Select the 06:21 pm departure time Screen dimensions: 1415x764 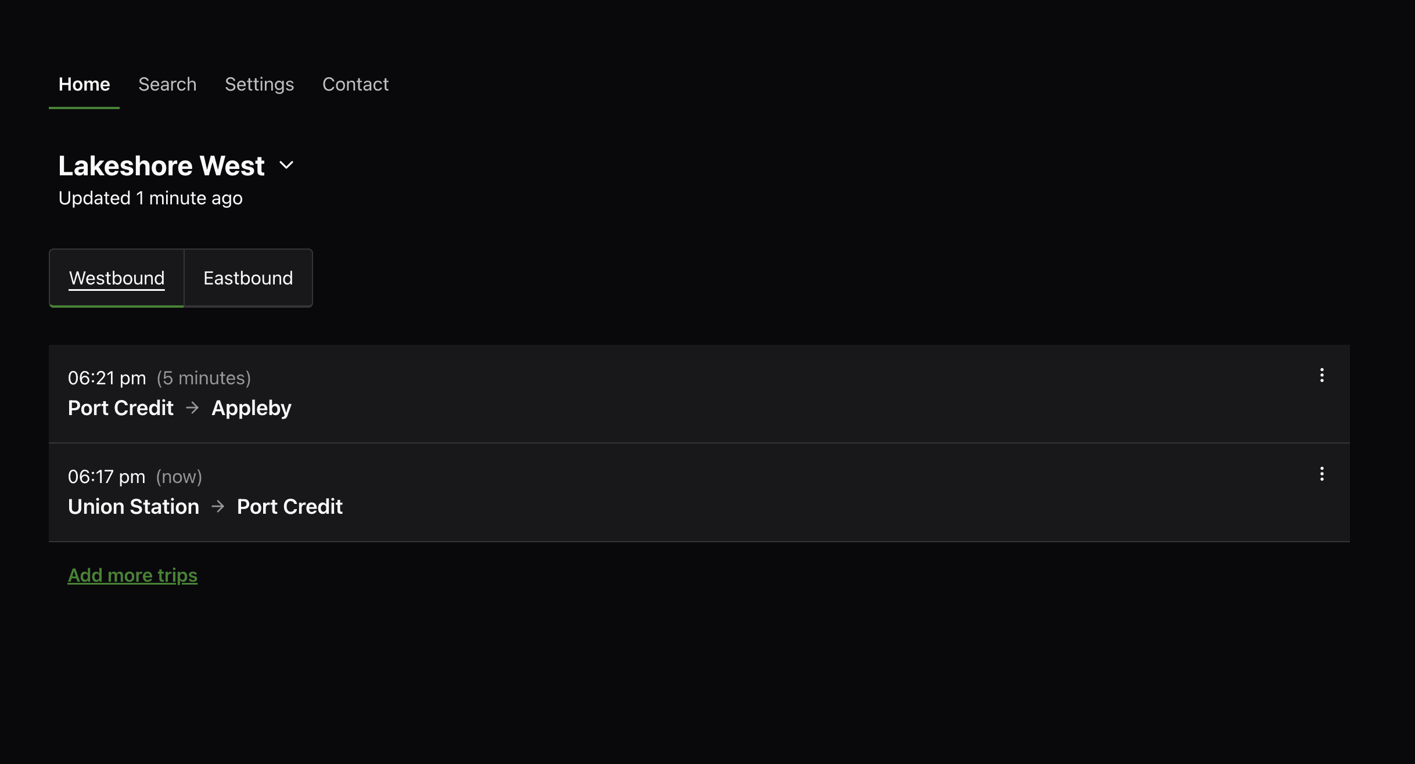pyautogui.click(x=107, y=378)
